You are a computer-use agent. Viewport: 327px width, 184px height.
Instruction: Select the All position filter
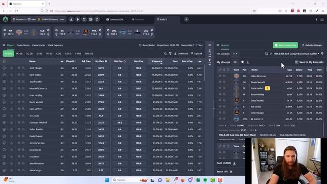8,54
